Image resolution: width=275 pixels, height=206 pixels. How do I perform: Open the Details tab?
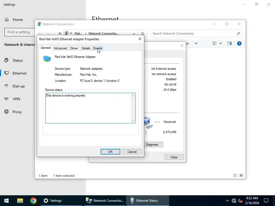point(86,48)
